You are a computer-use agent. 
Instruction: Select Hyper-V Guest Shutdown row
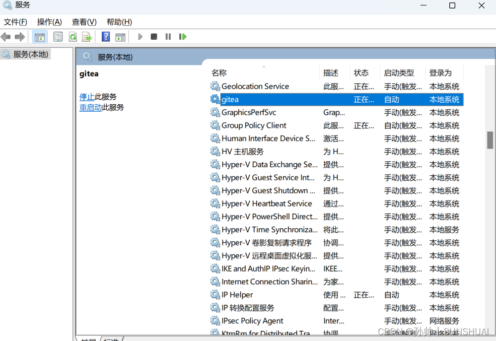point(337,191)
